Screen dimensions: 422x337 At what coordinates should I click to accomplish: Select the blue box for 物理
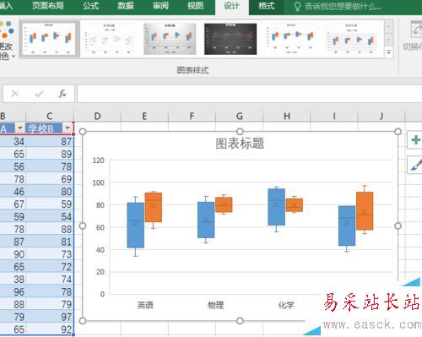point(206,220)
